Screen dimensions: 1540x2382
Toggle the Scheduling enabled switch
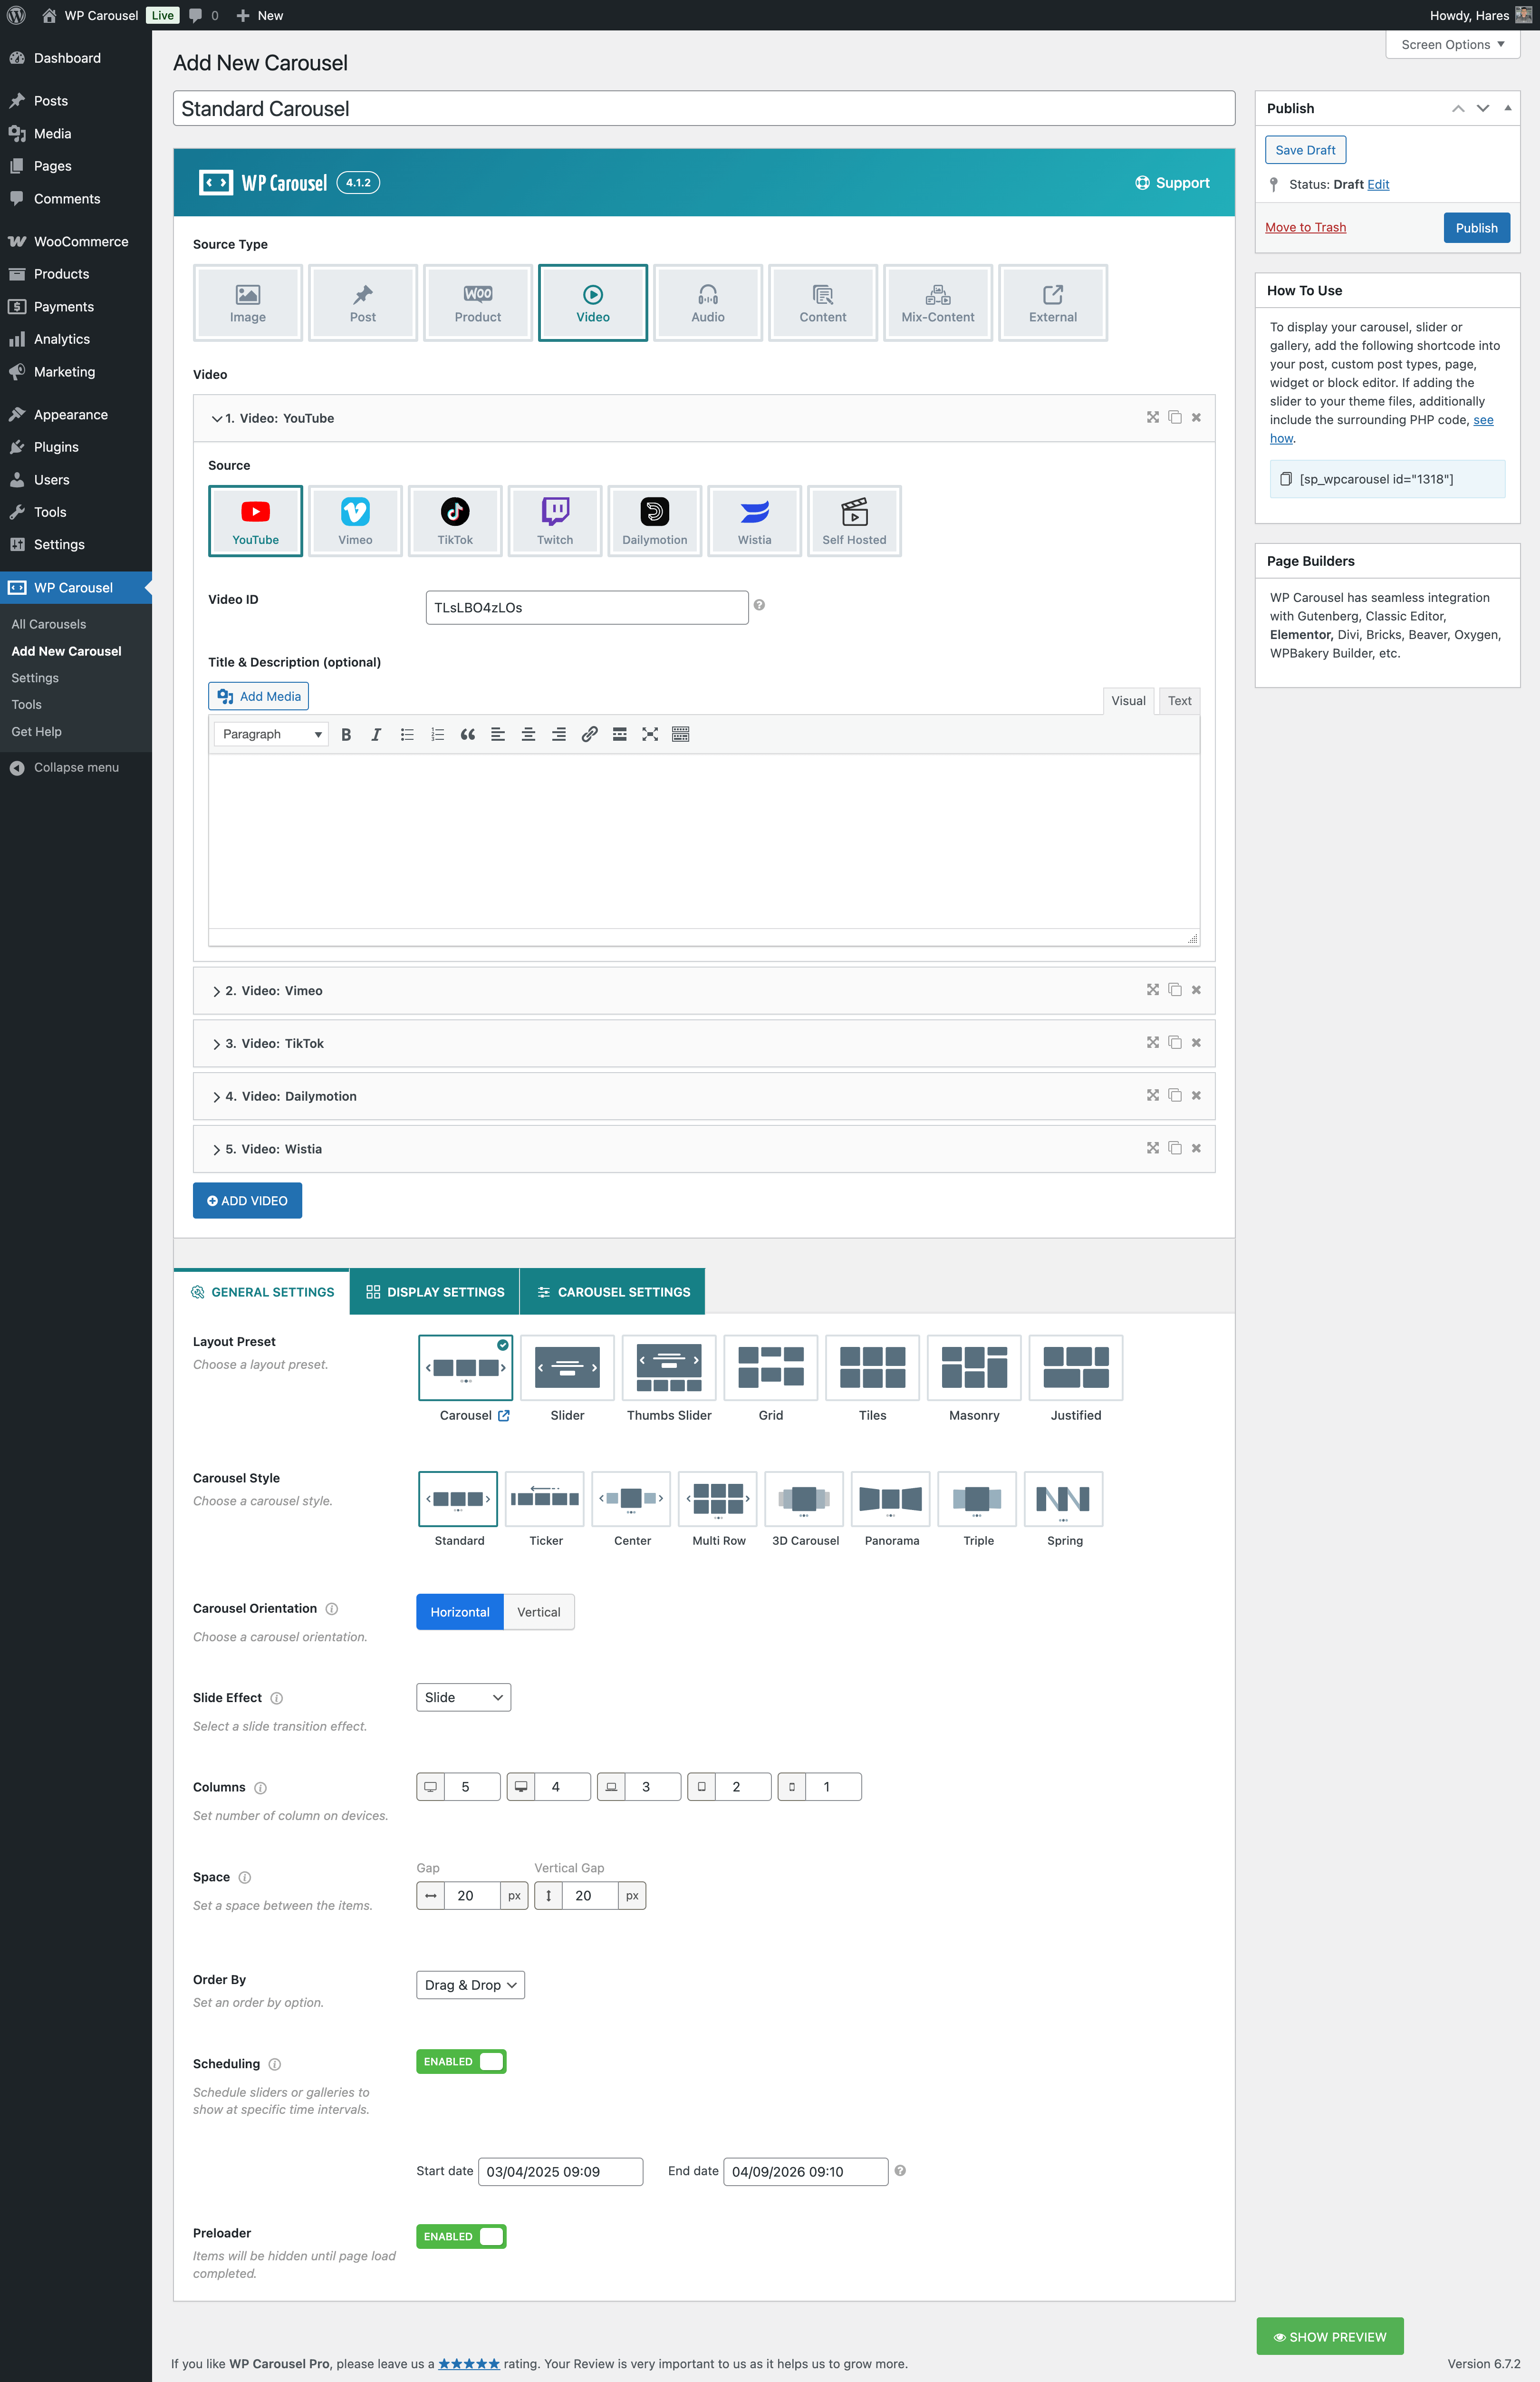461,2061
